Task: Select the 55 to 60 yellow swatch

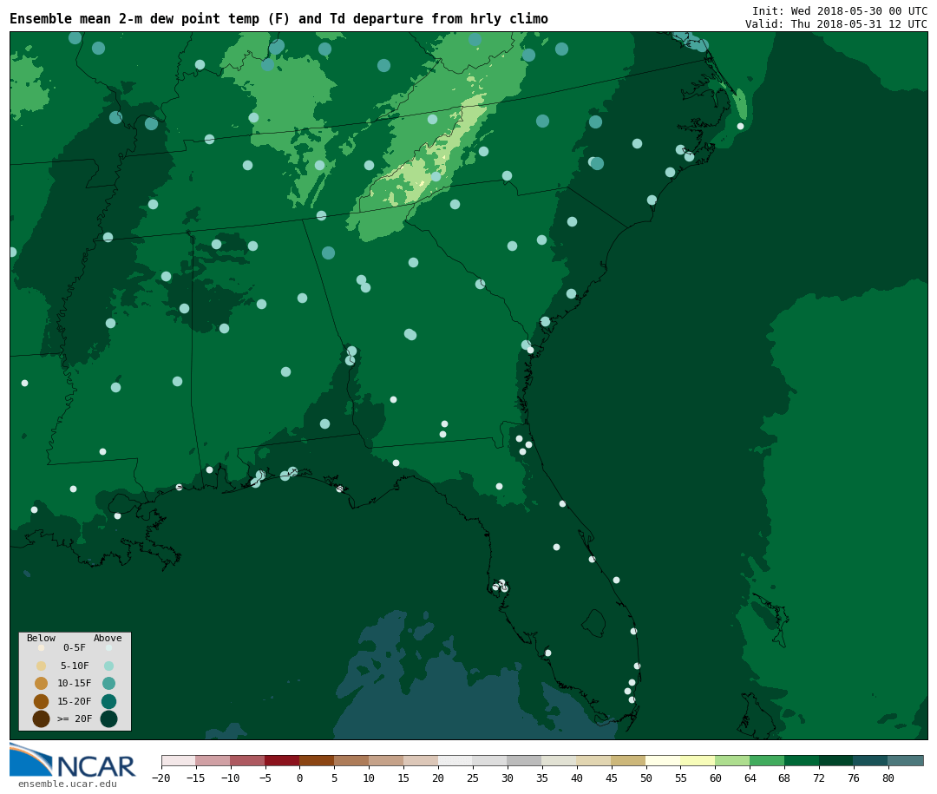Action: 698,760
